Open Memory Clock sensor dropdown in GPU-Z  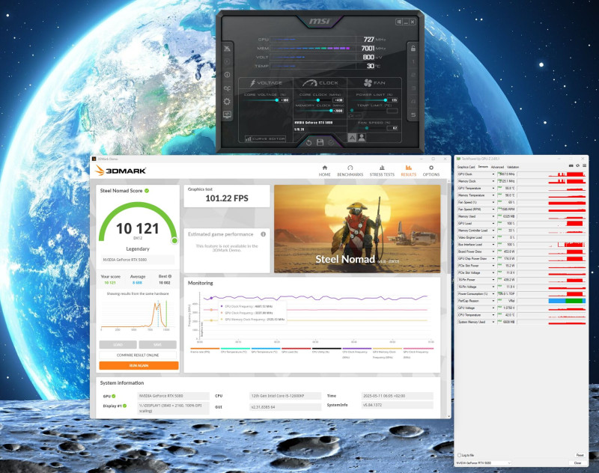coord(493,181)
